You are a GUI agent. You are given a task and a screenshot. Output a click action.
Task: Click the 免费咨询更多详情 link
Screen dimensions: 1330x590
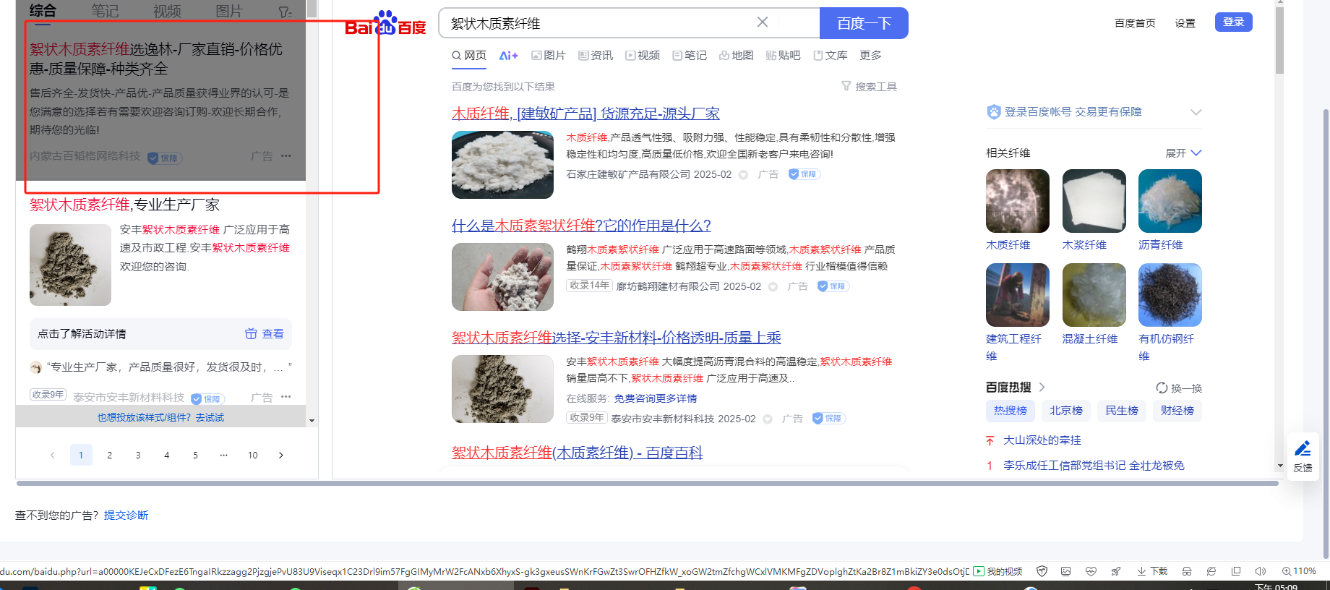tap(656, 398)
